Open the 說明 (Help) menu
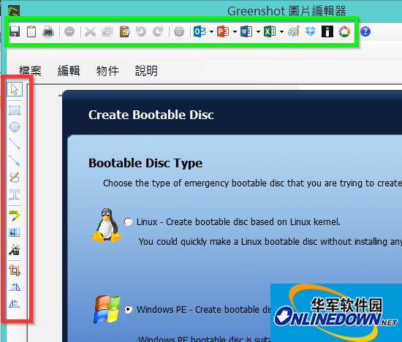Image resolution: width=402 pixels, height=342 pixels. pos(146,70)
